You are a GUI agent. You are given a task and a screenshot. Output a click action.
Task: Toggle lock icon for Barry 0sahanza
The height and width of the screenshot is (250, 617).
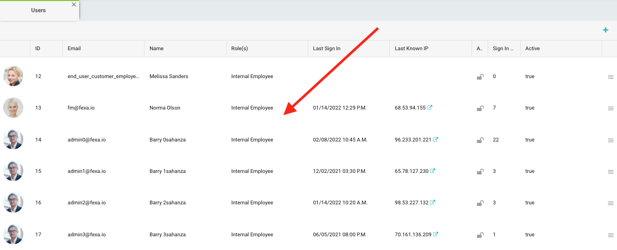(x=480, y=140)
